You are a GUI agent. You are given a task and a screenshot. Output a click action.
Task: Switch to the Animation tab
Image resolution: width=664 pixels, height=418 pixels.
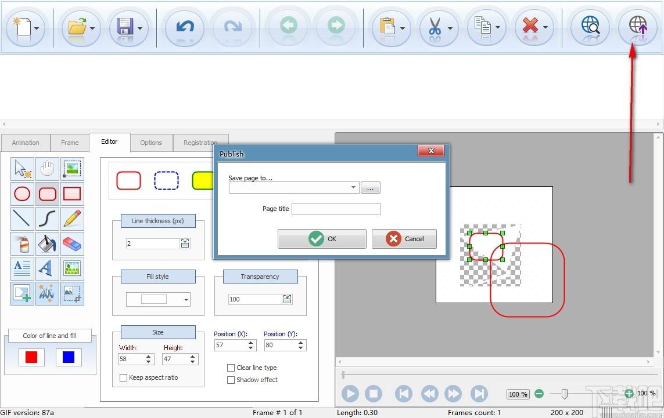point(26,143)
